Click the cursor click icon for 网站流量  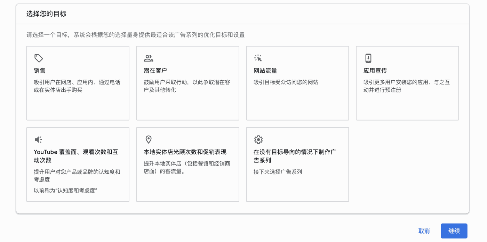click(x=258, y=58)
